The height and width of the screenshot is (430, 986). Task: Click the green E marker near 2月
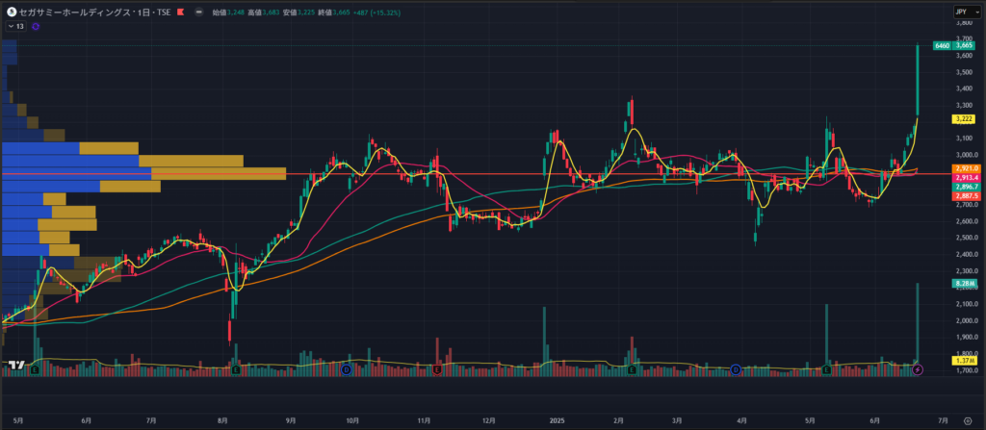click(632, 369)
